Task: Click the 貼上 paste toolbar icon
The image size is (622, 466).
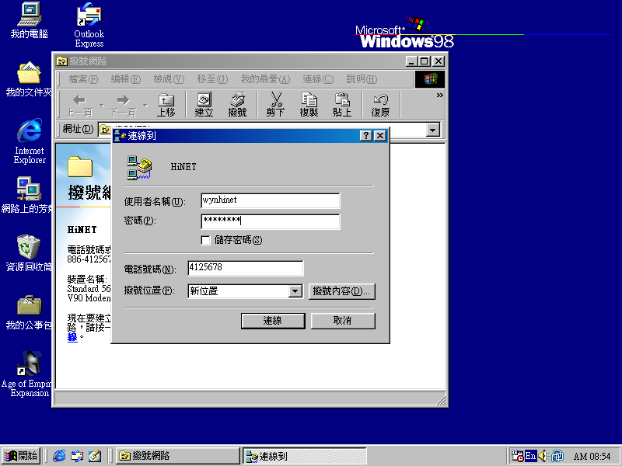Action: click(x=342, y=106)
